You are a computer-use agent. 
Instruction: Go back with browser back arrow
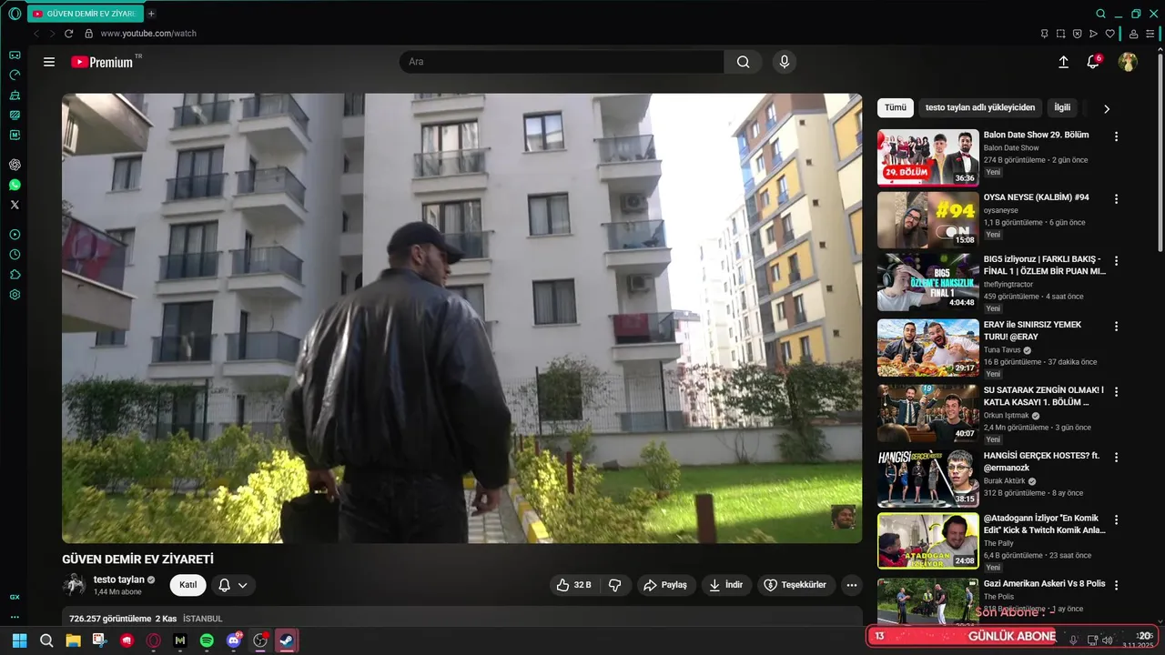[36, 34]
